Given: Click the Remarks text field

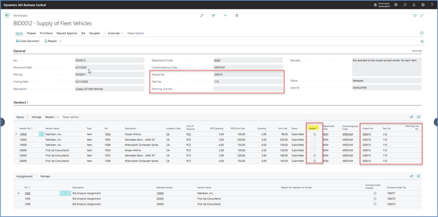Looking at the screenshot, I should [x=387, y=67].
